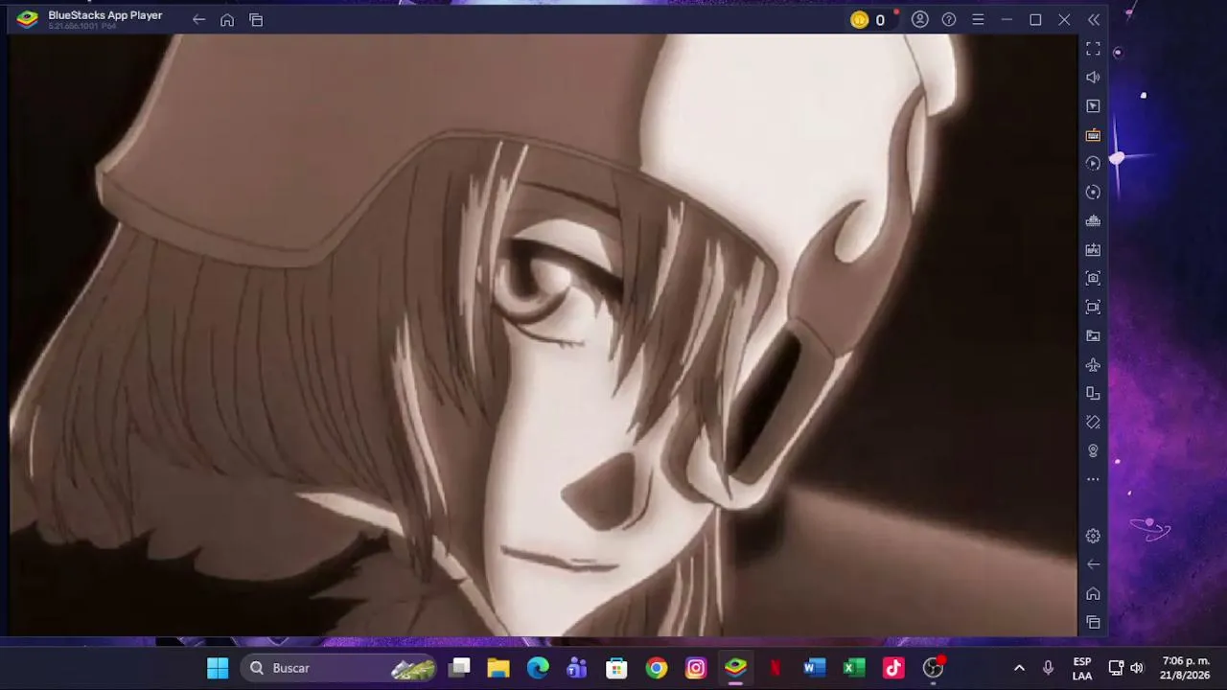This screenshot has width=1227, height=690.
Task: Open OBS Studio from the taskbar
Action: pos(934,668)
